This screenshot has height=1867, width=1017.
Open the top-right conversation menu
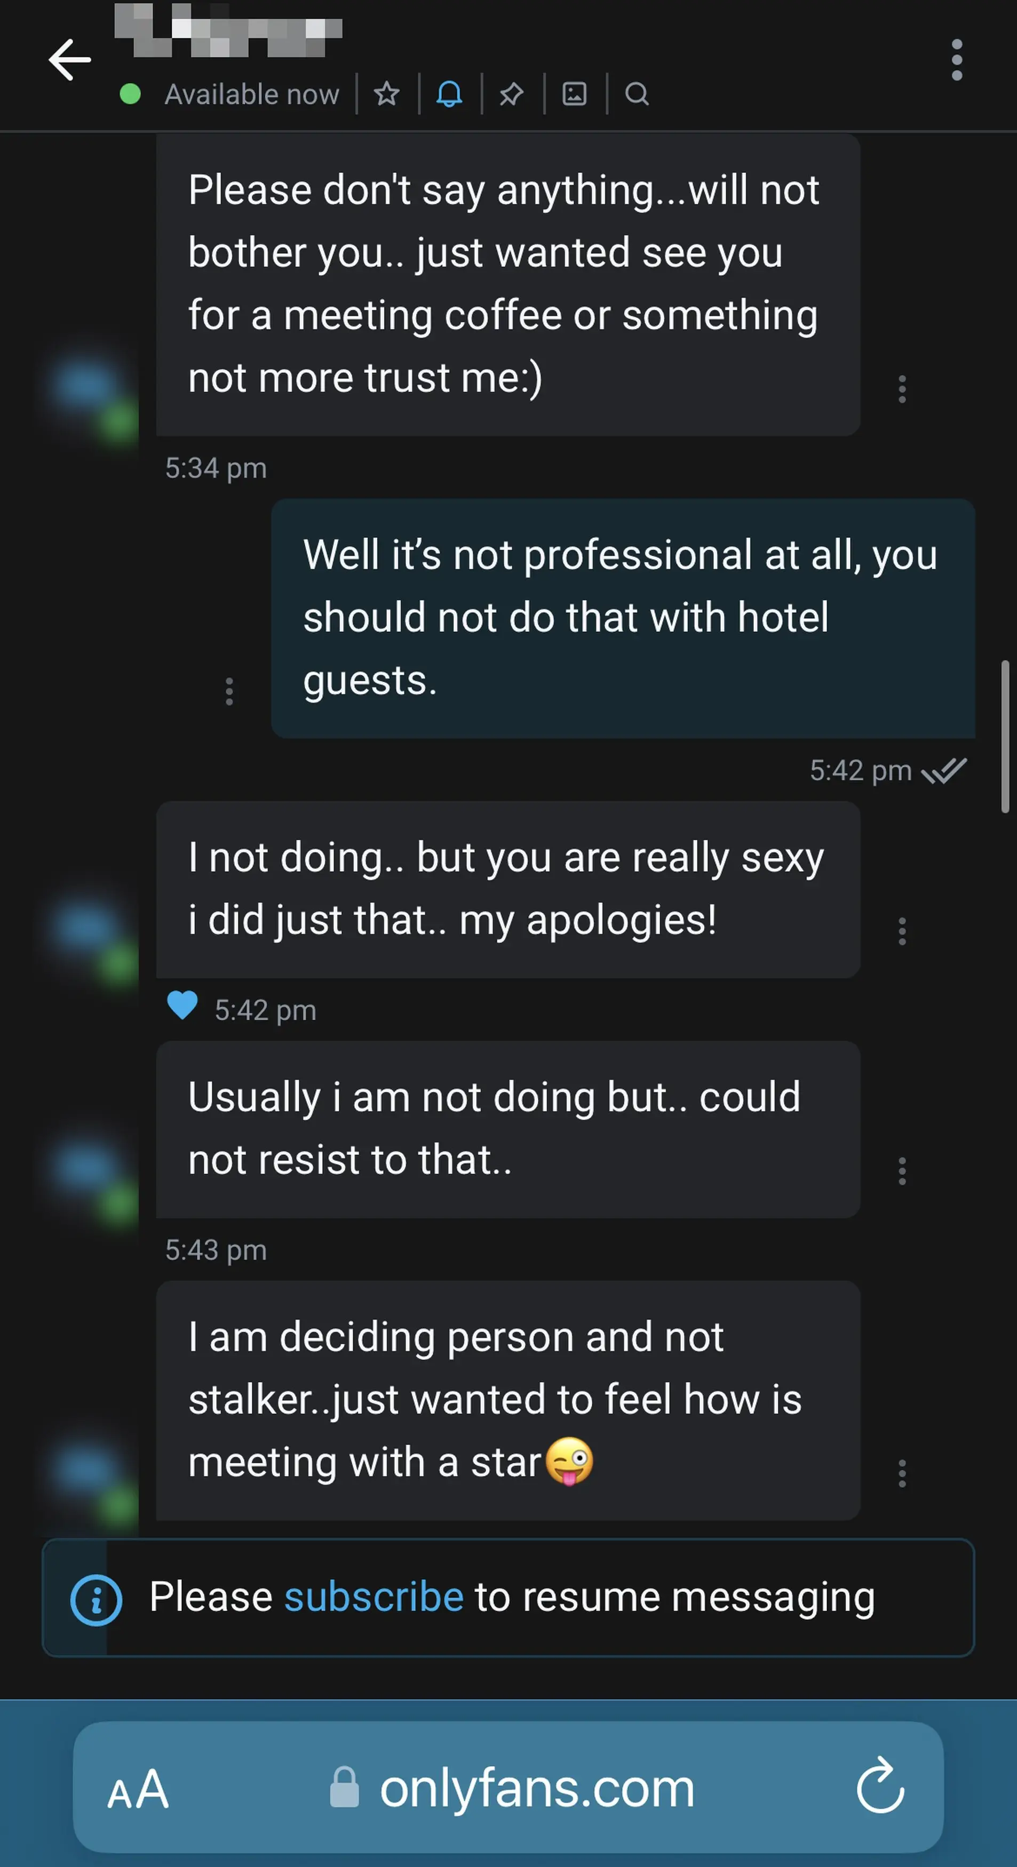coord(956,59)
